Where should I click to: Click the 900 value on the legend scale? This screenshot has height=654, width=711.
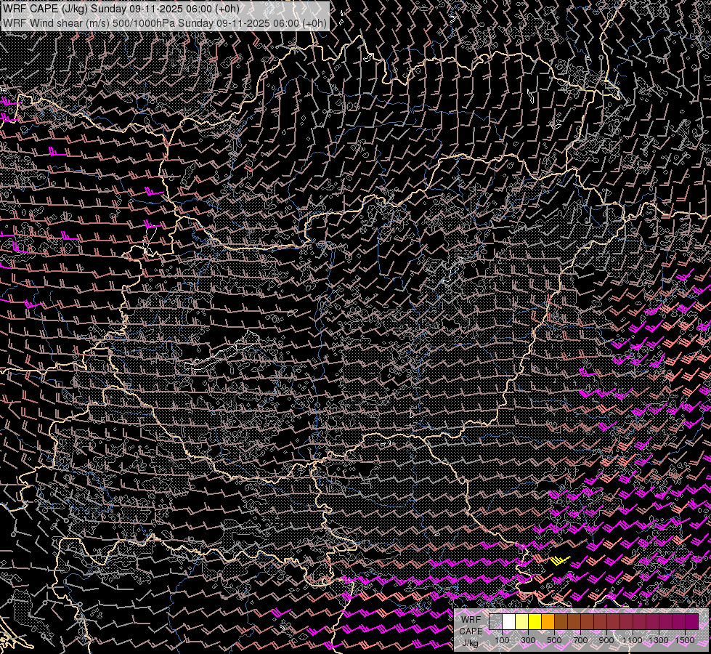click(x=606, y=640)
